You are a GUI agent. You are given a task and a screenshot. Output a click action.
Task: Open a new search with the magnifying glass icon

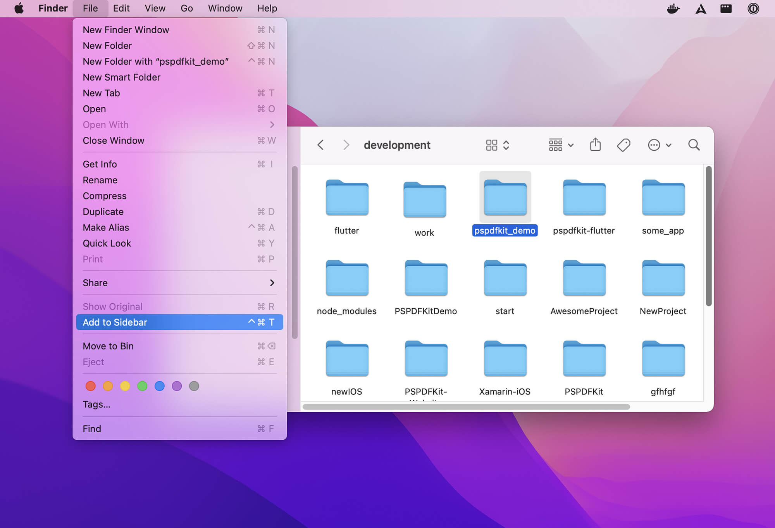click(x=694, y=145)
